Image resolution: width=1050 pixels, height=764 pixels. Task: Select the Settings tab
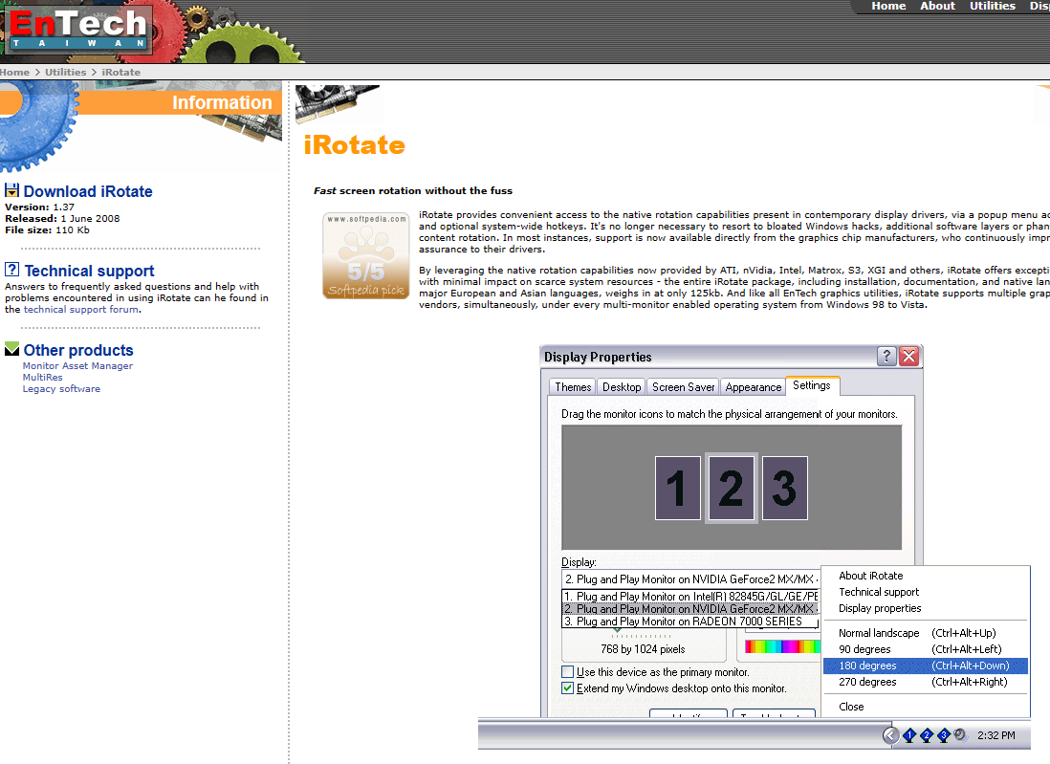[812, 385]
